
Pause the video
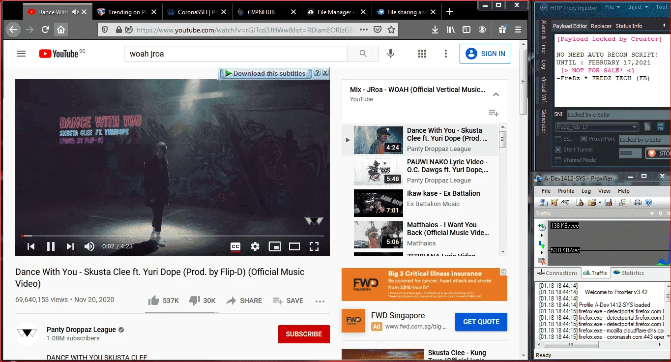pyautogui.click(x=51, y=246)
